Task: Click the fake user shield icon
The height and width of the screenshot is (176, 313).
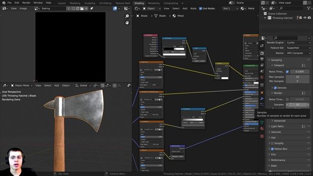Action: pos(73,9)
